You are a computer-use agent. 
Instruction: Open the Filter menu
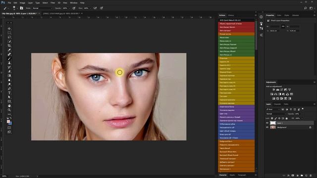[x=53, y=3]
